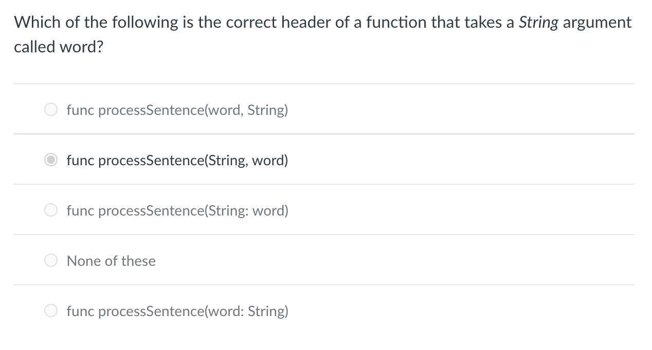
Task: Select radio for processSentence(word: String)
Action: [x=51, y=311]
